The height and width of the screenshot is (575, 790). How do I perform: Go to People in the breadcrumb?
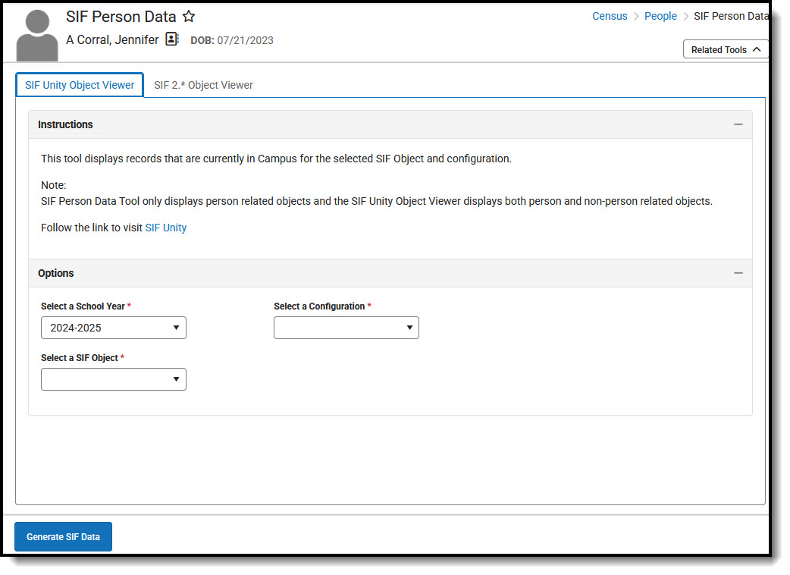coord(660,16)
